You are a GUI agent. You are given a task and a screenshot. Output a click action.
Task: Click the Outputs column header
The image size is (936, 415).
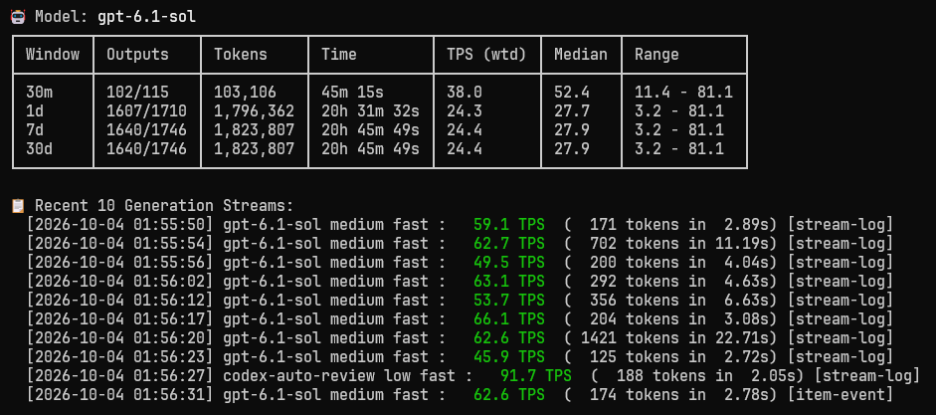coord(138,55)
